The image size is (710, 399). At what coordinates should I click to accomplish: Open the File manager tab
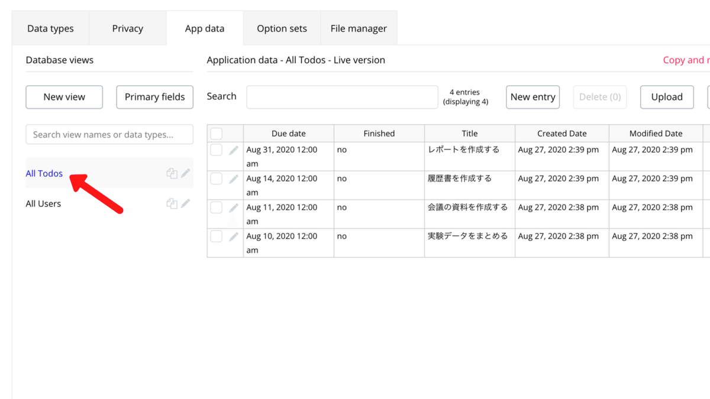tap(359, 28)
